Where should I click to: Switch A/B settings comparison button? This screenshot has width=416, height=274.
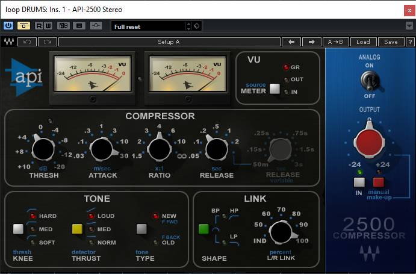point(63,26)
